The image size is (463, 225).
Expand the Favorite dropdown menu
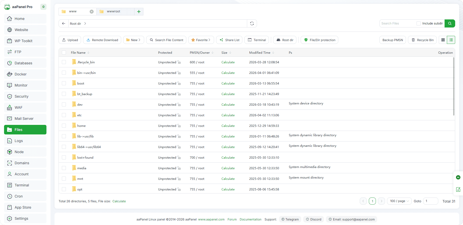coord(201,40)
